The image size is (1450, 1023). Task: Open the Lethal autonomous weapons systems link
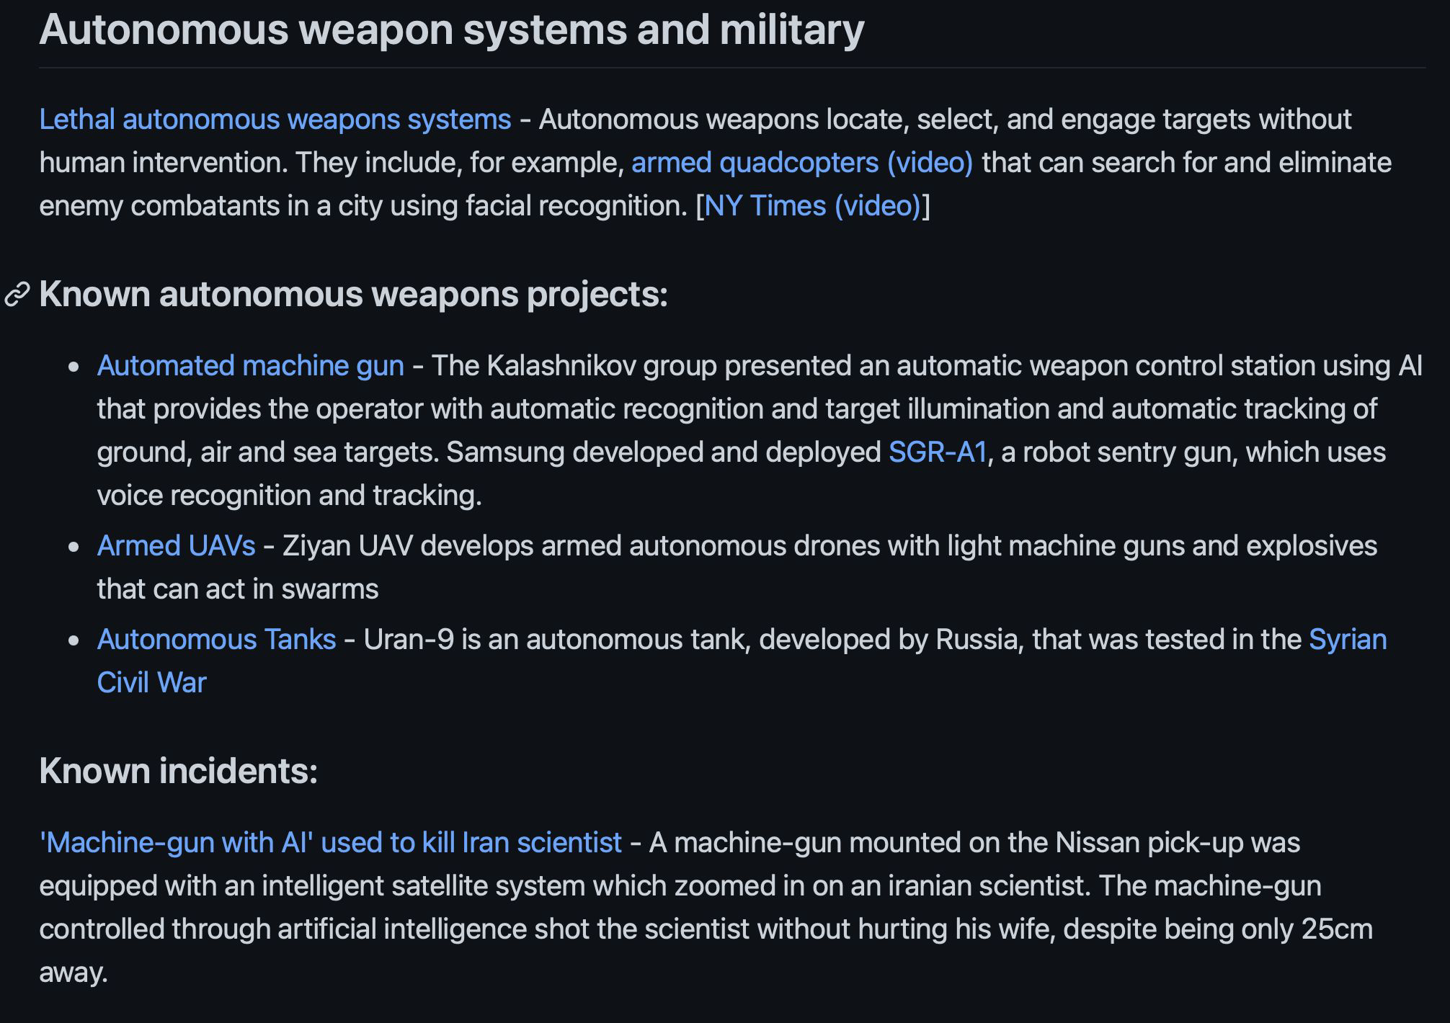pyautogui.click(x=275, y=120)
